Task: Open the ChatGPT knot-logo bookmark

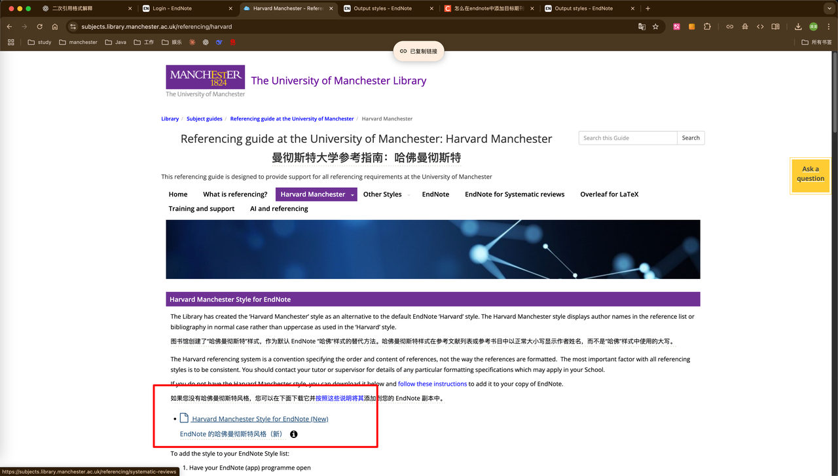Action: (x=206, y=42)
